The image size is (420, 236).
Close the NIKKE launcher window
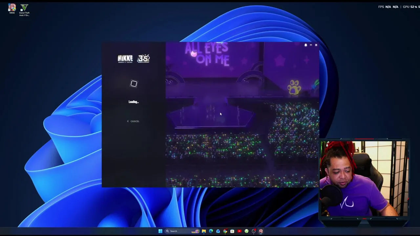316,45
